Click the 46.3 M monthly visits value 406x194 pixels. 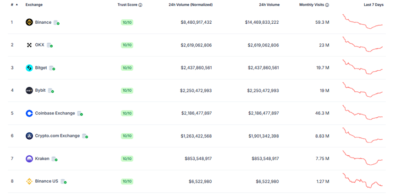[323, 113]
